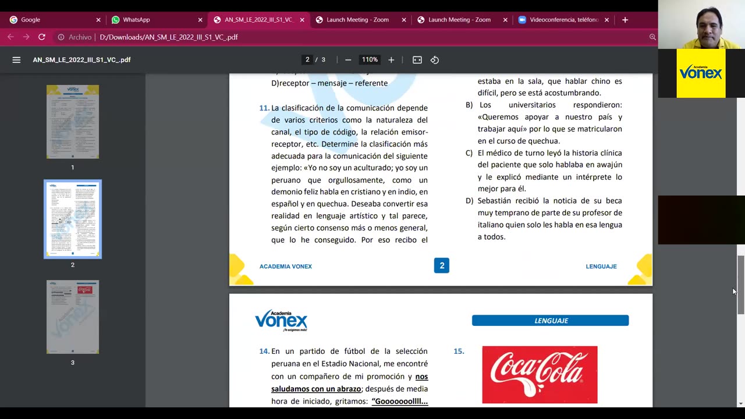Zoom in with the plus icon
The height and width of the screenshot is (419, 745).
point(391,60)
